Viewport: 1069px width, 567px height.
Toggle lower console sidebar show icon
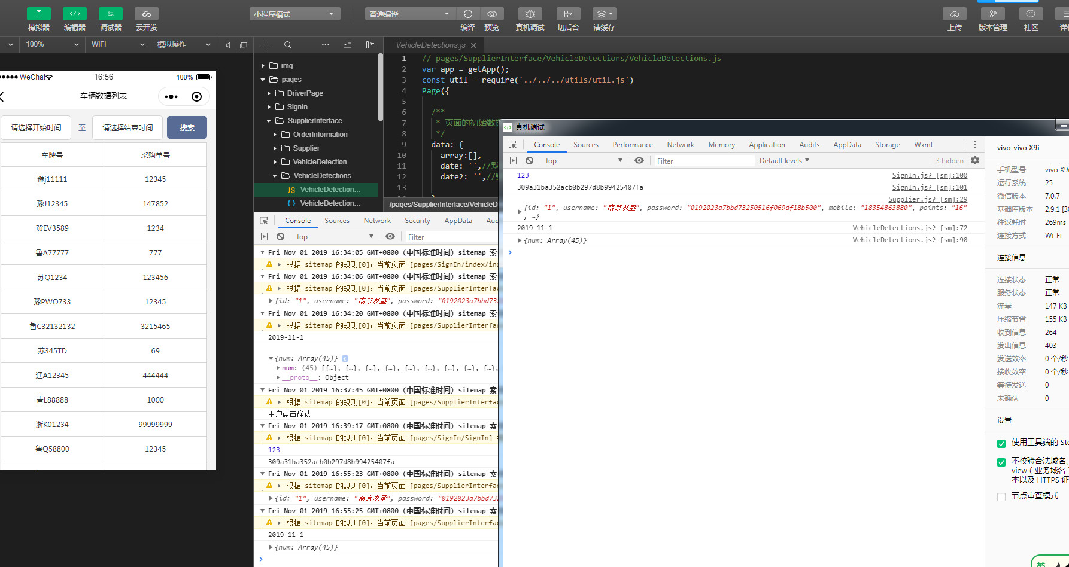tap(263, 237)
